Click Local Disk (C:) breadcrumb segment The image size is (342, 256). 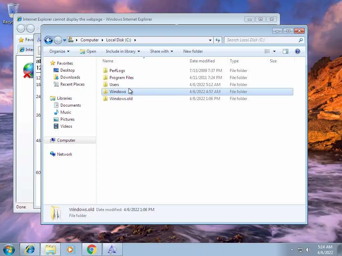(x=119, y=40)
